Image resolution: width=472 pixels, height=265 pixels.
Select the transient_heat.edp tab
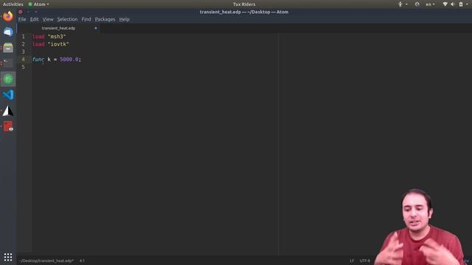(x=58, y=28)
